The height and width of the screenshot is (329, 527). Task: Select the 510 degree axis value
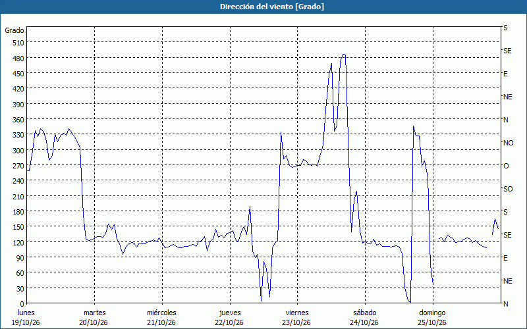pos(18,43)
